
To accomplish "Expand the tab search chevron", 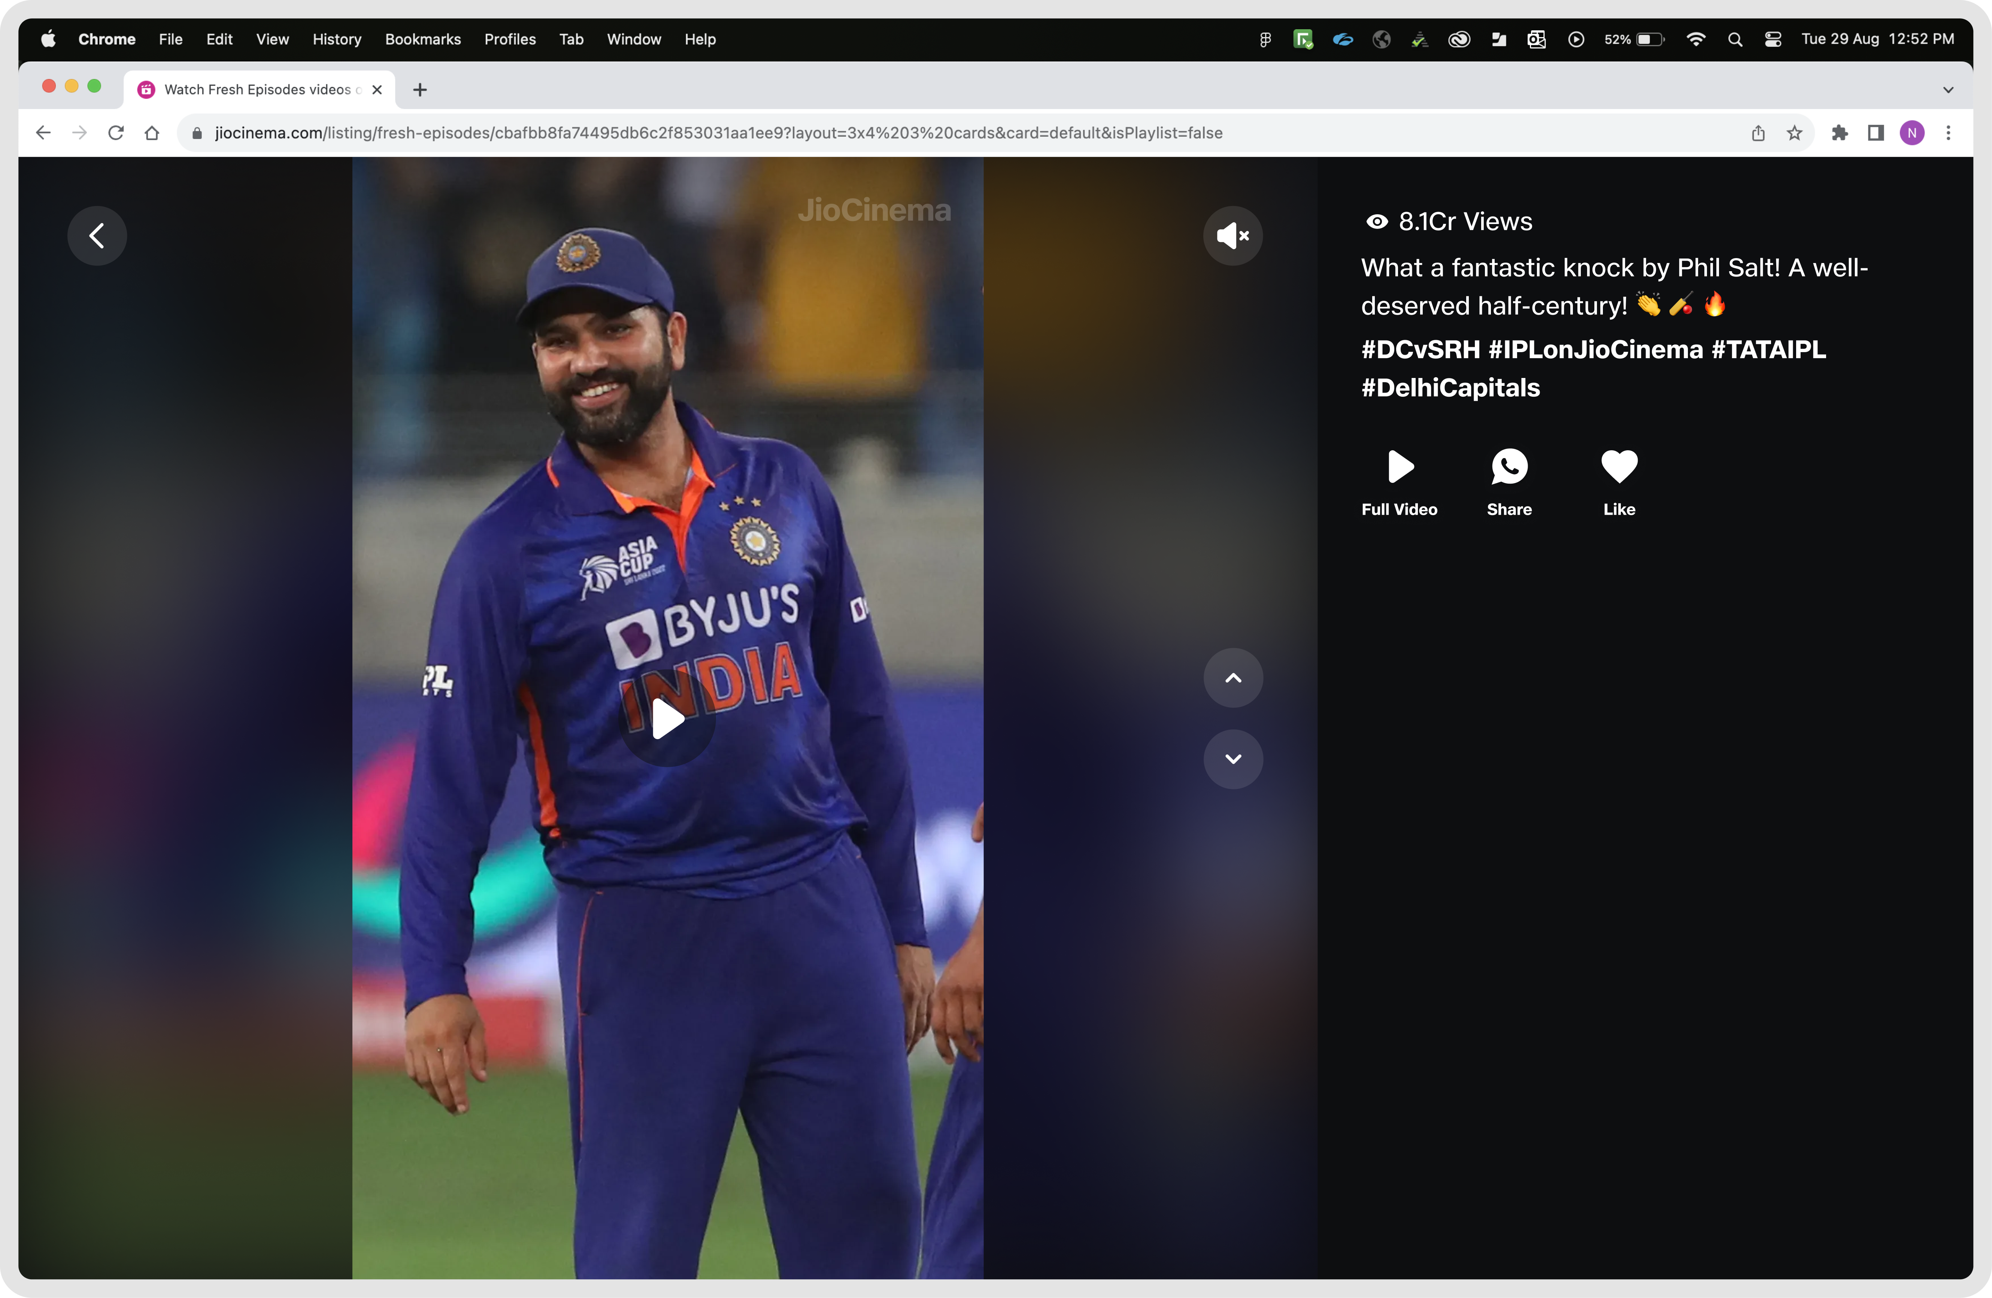I will pos(1949,90).
